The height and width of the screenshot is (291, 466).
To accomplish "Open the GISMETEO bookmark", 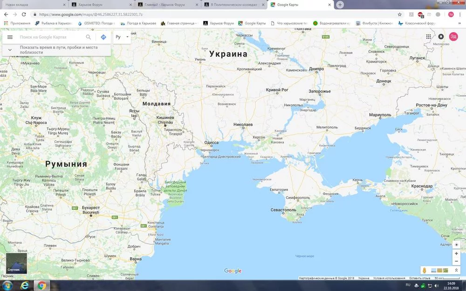I will [x=96, y=23].
